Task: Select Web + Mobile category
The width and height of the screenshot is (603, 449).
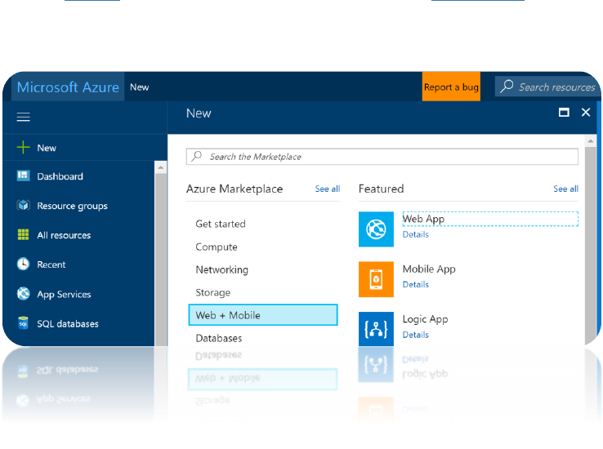Action: point(263,315)
